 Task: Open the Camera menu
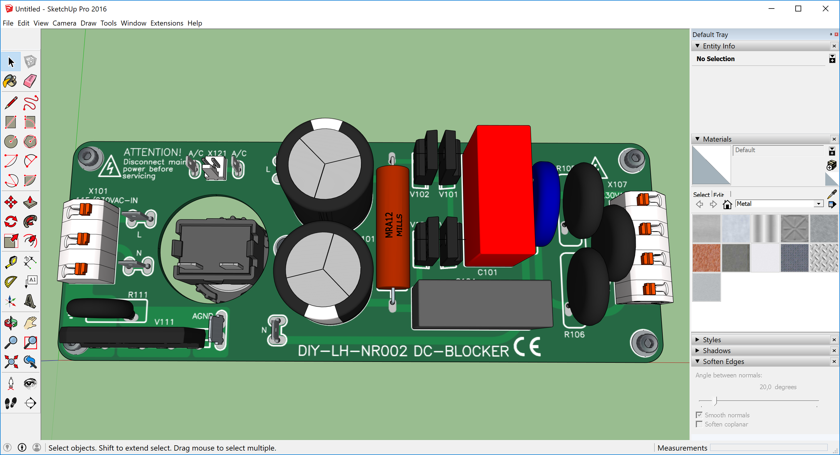point(64,23)
